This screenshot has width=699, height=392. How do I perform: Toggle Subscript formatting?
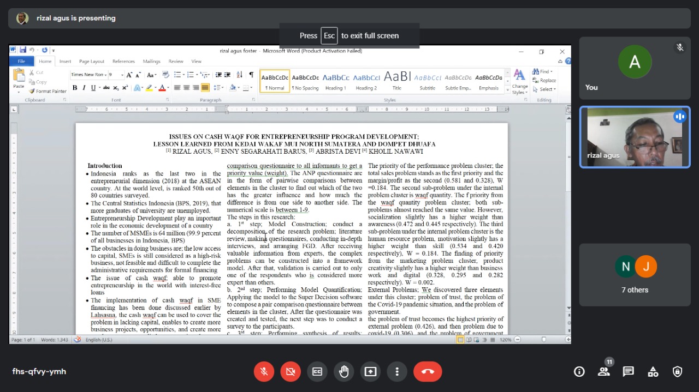pyautogui.click(x=116, y=88)
